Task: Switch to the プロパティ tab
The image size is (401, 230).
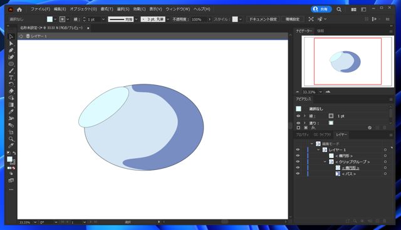Action: point(302,134)
